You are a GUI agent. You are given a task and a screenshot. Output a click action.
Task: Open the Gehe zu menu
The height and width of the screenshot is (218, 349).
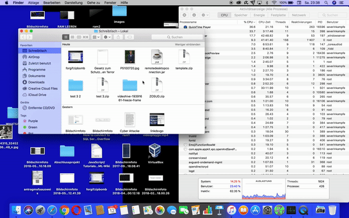click(x=94, y=3)
